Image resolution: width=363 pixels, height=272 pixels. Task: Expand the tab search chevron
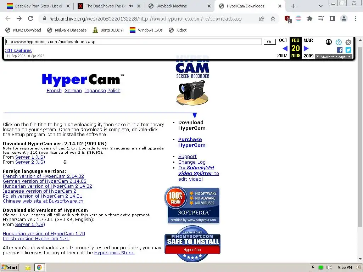click(320, 6)
